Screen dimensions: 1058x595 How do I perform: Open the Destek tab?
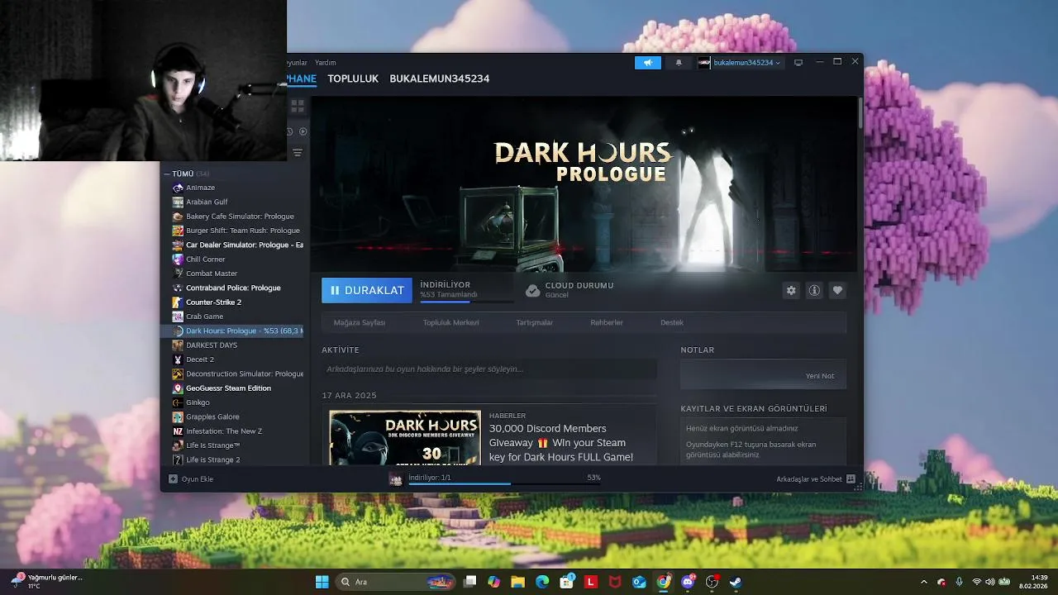point(672,322)
